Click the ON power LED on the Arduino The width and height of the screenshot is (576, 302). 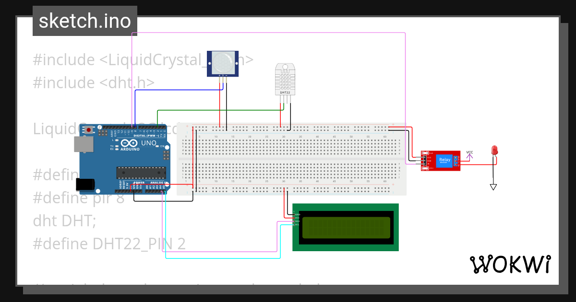157,146
